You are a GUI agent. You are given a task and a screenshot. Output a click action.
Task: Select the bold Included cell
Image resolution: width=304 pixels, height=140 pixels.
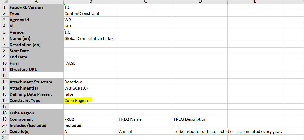73,126
